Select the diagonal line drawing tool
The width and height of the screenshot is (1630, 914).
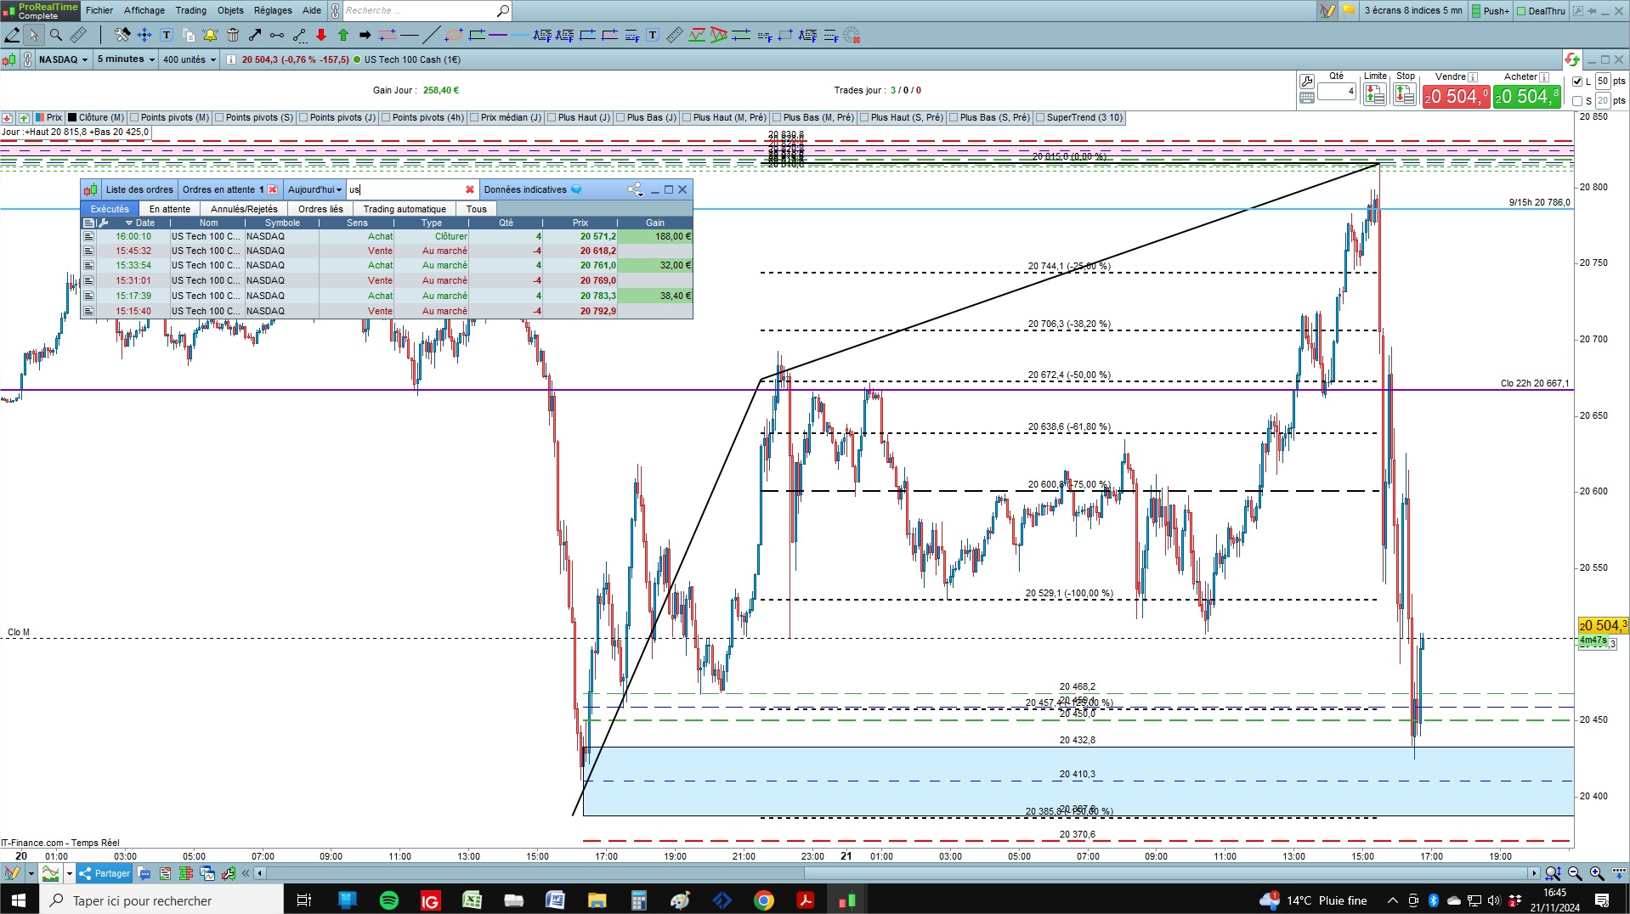432,35
